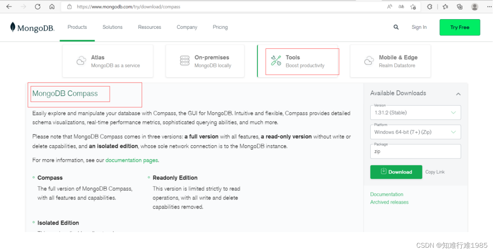
Task: Click the browser back arrow
Action: click(9, 7)
